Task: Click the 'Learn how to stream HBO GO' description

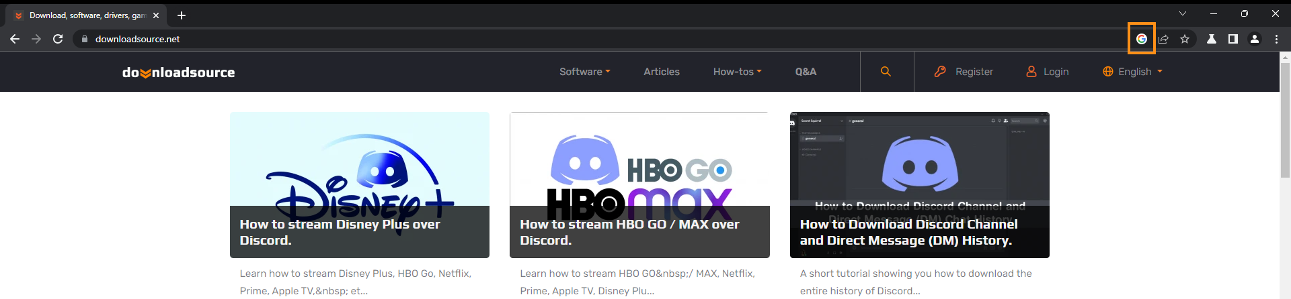Action: tap(637, 282)
